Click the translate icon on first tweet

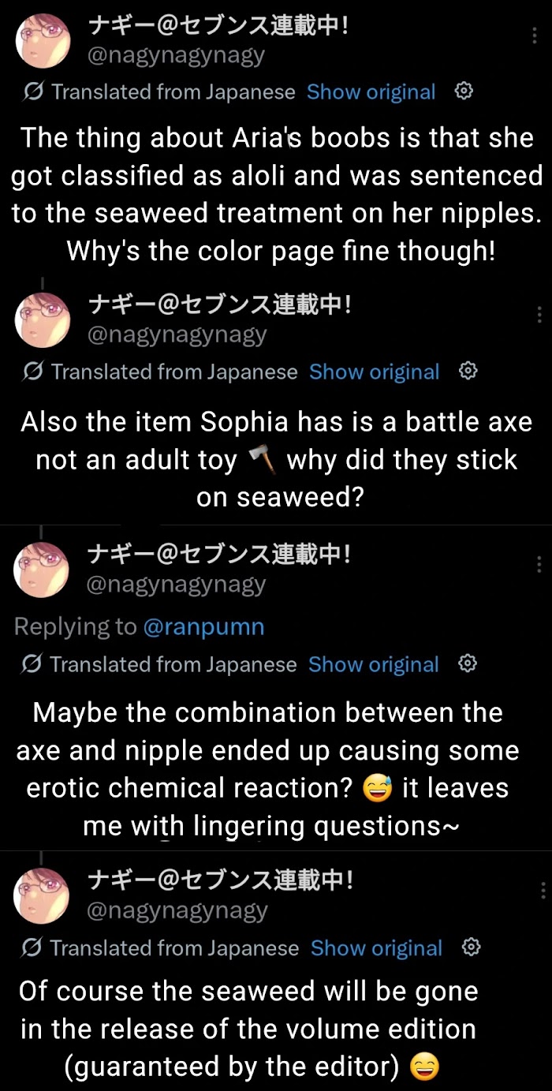(x=34, y=92)
